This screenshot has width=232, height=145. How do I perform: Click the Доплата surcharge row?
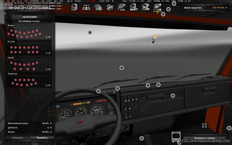point(30,128)
